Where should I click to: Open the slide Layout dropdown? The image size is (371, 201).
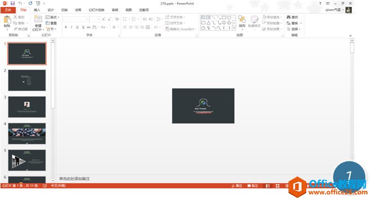(x=52, y=17)
